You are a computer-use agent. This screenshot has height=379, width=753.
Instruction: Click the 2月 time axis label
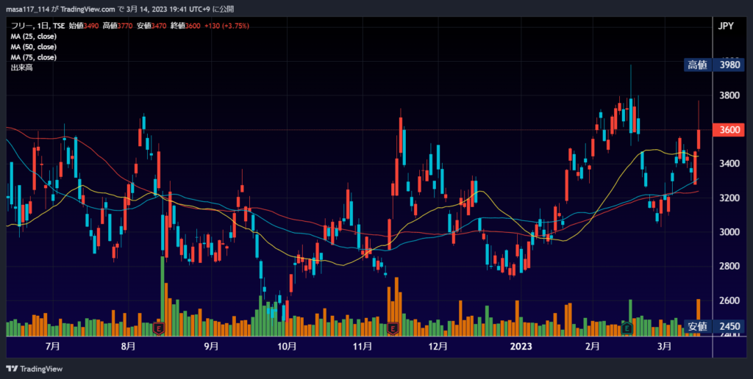(593, 347)
